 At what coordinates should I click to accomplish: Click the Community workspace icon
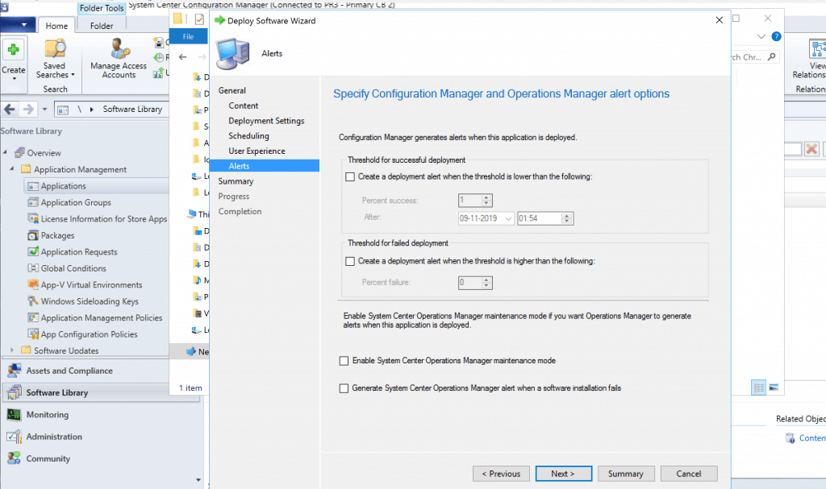[15, 458]
